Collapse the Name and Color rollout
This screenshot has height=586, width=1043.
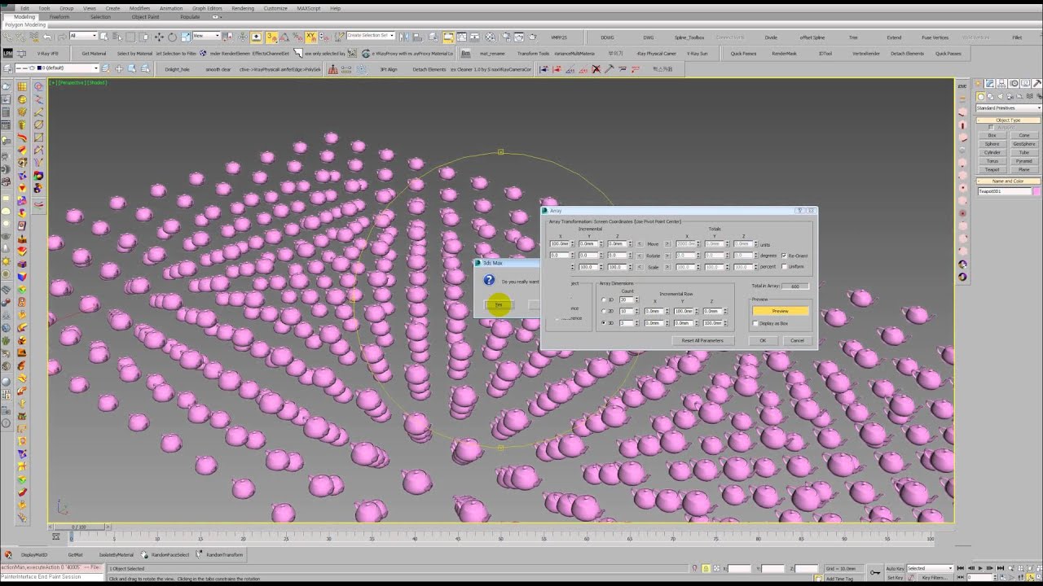click(1008, 181)
